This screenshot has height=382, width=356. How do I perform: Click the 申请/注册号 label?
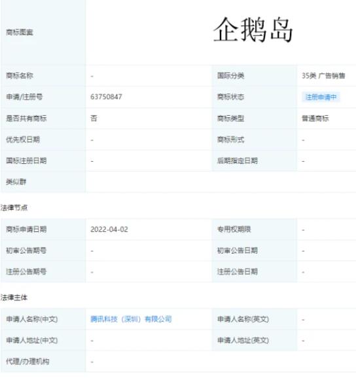(24, 97)
